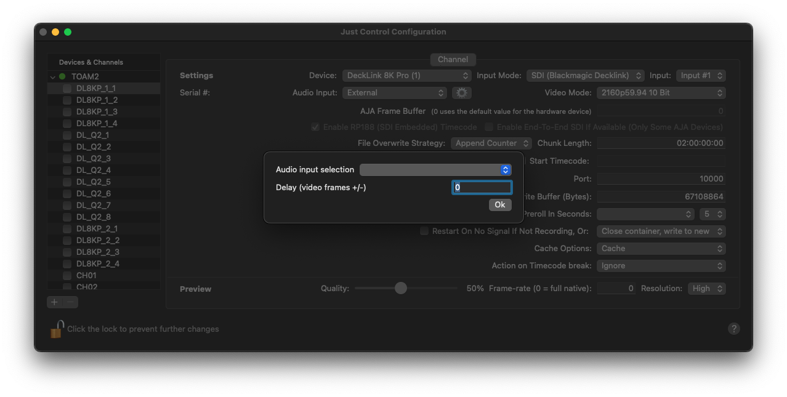Toggle DL8KP_1_1 channel checkbox
787x397 pixels.
tap(67, 89)
